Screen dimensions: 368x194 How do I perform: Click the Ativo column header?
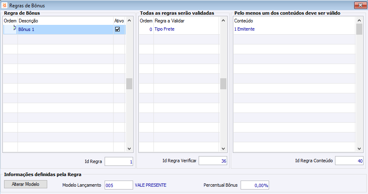(x=119, y=21)
